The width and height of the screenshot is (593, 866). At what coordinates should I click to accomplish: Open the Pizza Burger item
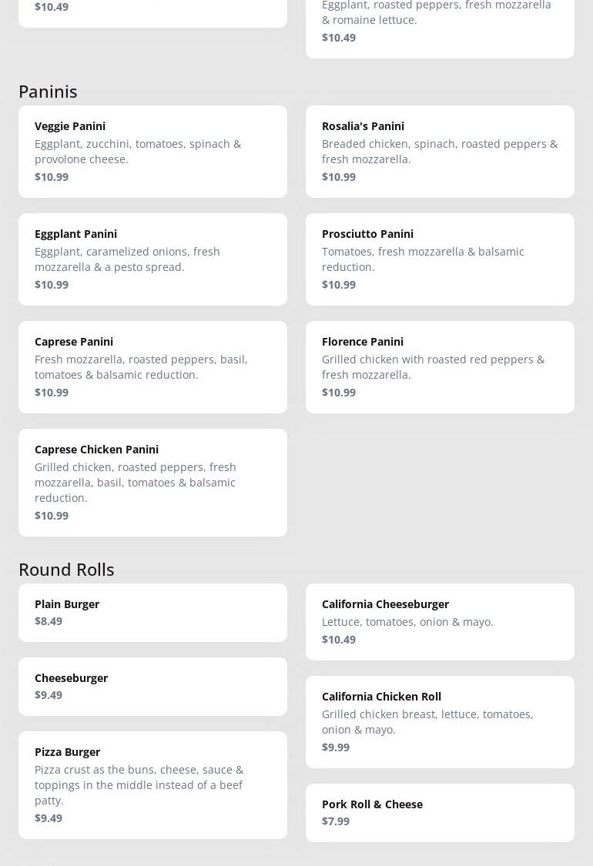click(x=152, y=784)
